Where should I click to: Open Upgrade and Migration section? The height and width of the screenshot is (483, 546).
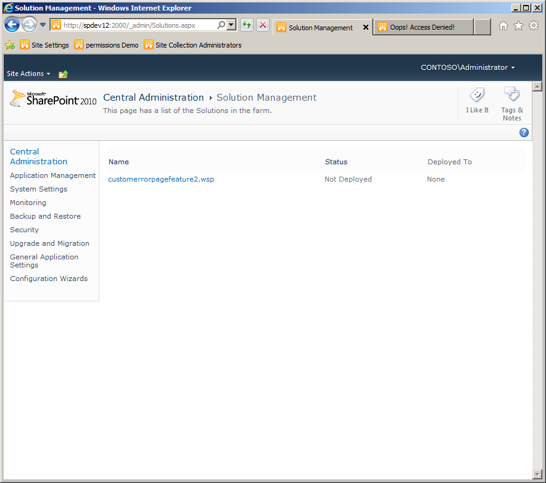(50, 243)
